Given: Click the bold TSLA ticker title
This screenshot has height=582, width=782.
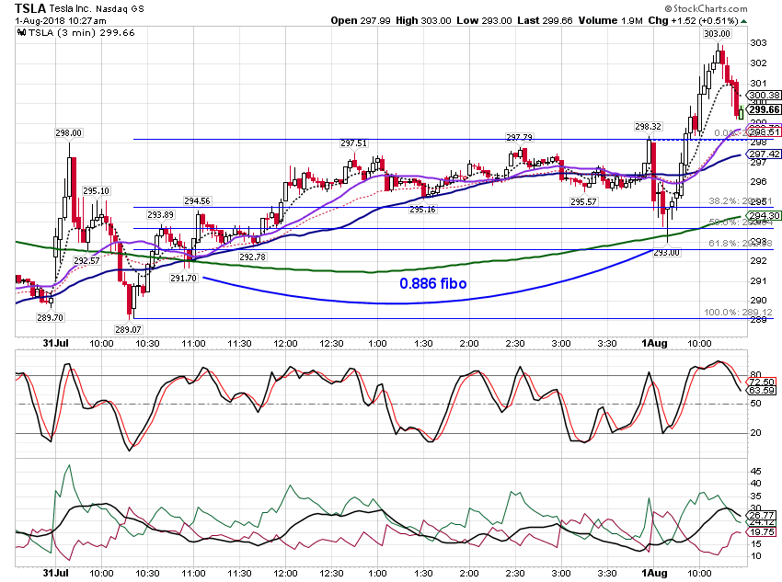Looking at the screenshot, I should pyautogui.click(x=30, y=8).
